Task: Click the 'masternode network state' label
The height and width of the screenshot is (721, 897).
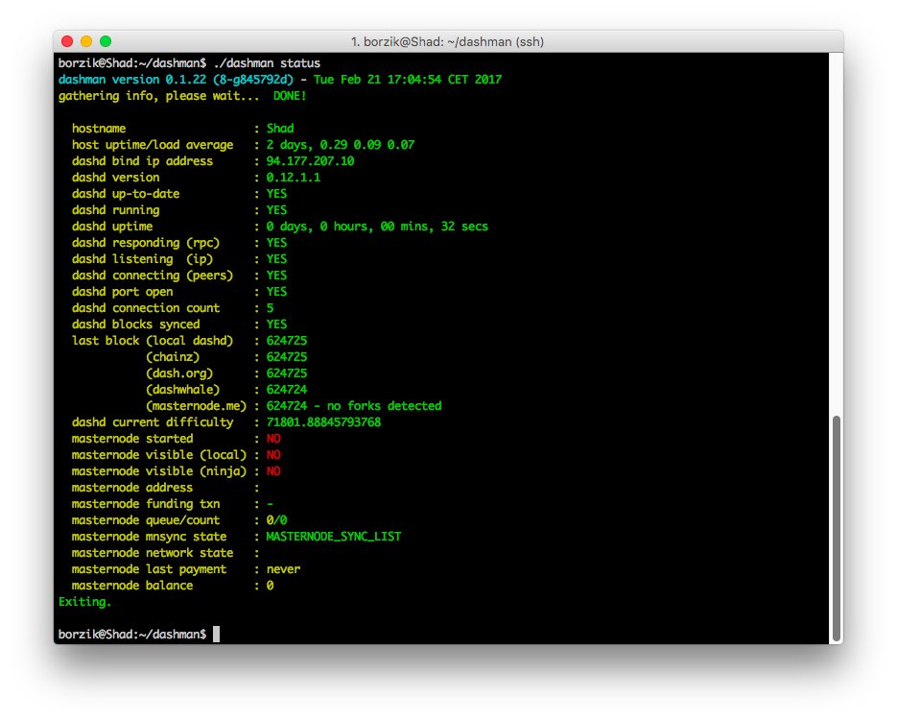Action: click(x=153, y=553)
